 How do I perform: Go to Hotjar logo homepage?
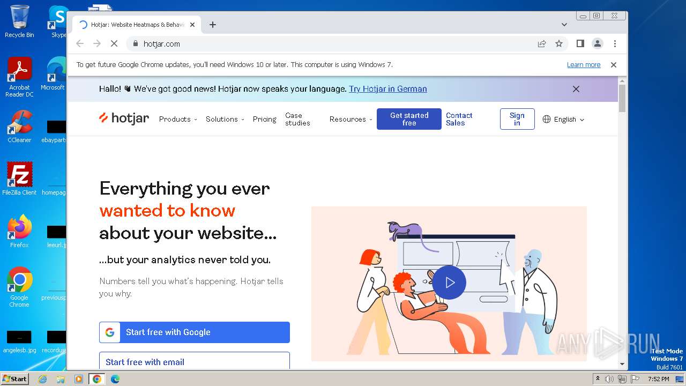(124, 118)
